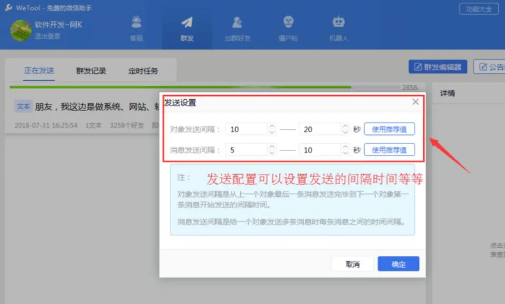Switch to the 定时任务 tab
The width and height of the screenshot is (505, 304).
pyautogui.click(x=143, y=71)
